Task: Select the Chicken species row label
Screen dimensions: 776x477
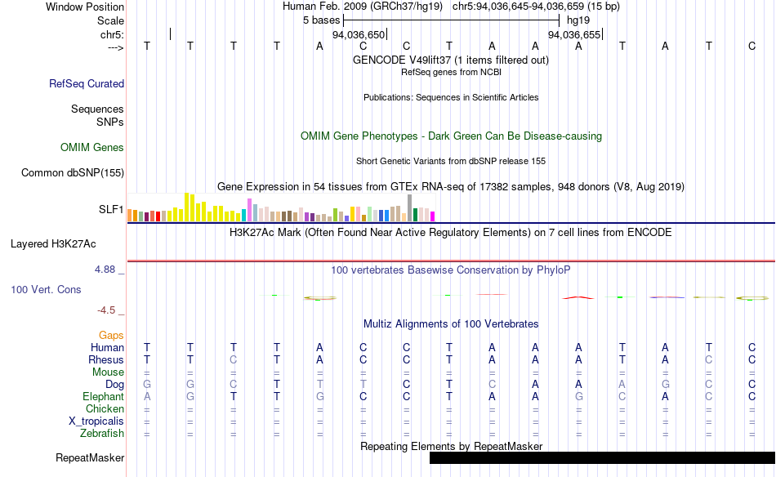Action: click(105, 408)
